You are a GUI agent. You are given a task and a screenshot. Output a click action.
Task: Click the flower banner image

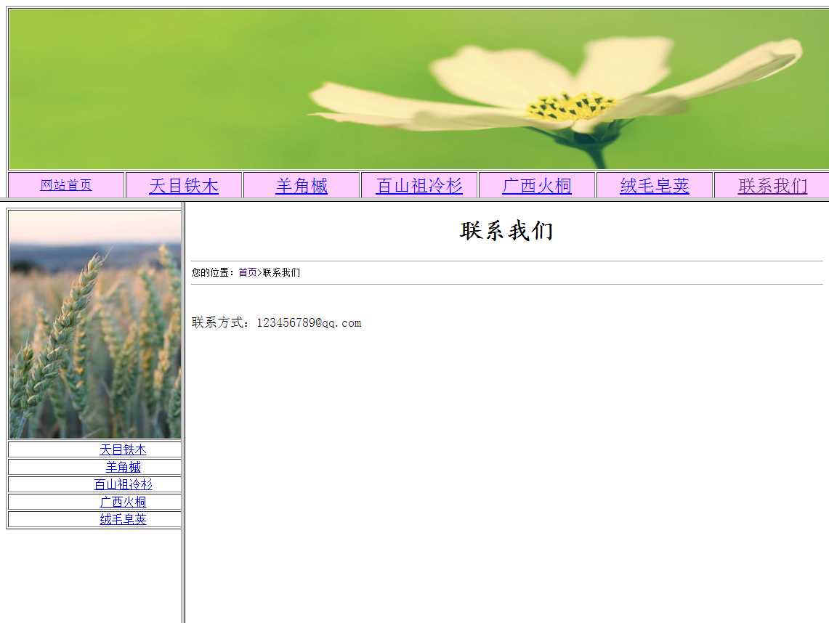coord(418,89)
